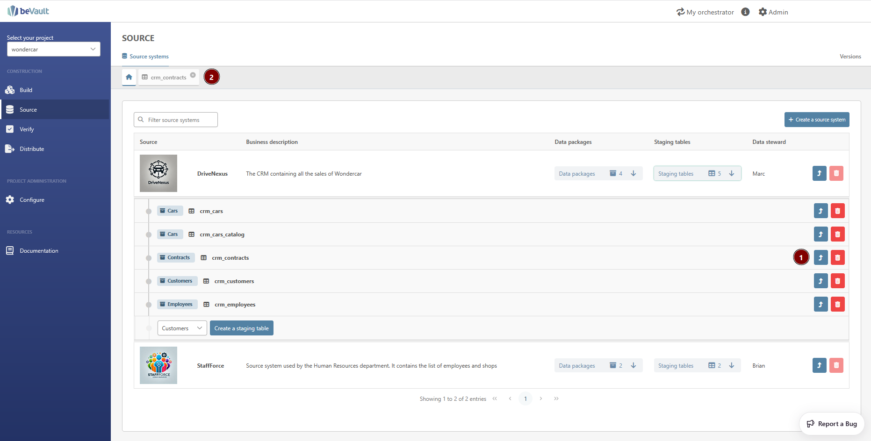Open the wondercar project dropdown
The height and width of the screenshot is (441, 871).
pos(53,50)
